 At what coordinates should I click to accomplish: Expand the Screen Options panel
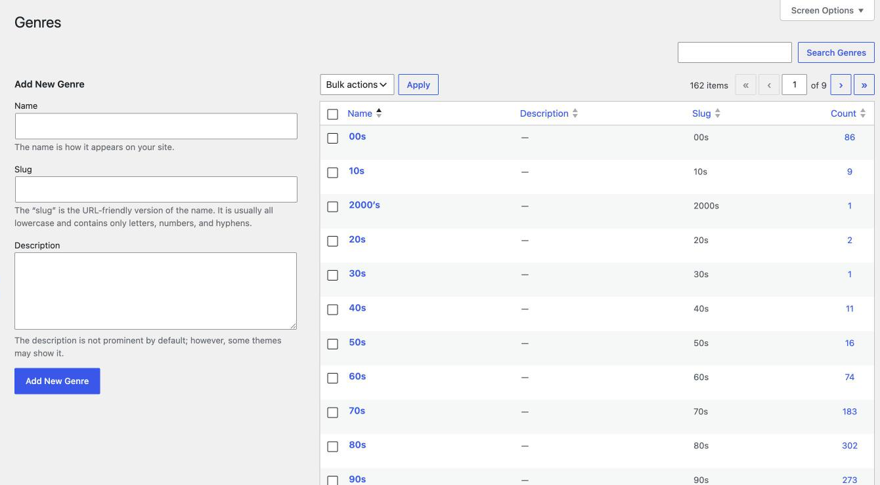(827, 10)
